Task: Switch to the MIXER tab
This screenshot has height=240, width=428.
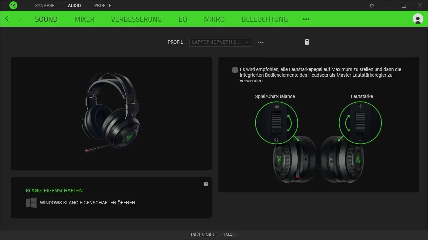Action: [84, 19]
